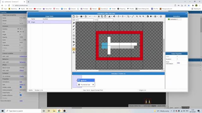Open the load image folder icon
Viewport: 202px width, 113px height.
click(77, 16)
